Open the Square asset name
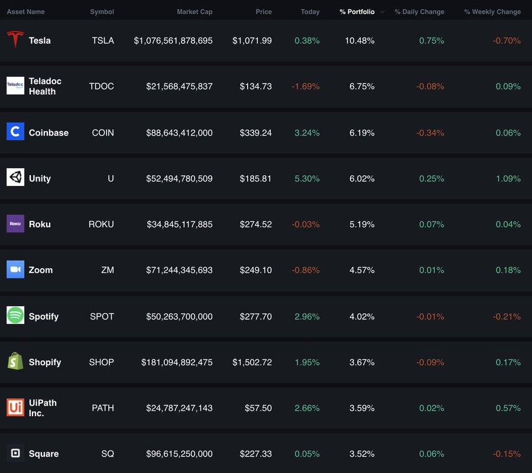 tap(44, 453)
